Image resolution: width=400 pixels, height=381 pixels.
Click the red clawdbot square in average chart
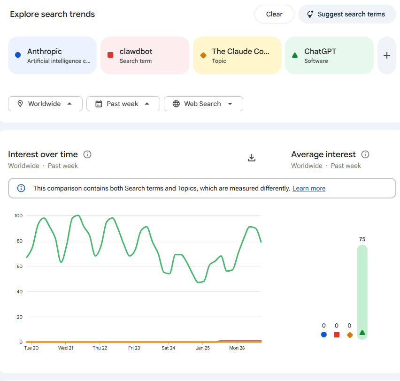[x=337, y=335]
